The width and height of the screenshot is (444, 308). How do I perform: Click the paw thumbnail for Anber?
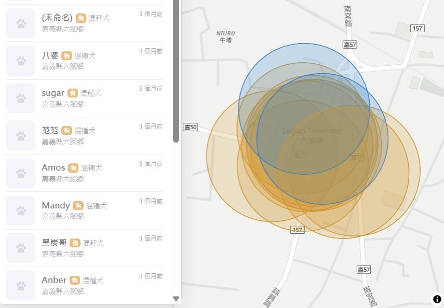[21, 285]
